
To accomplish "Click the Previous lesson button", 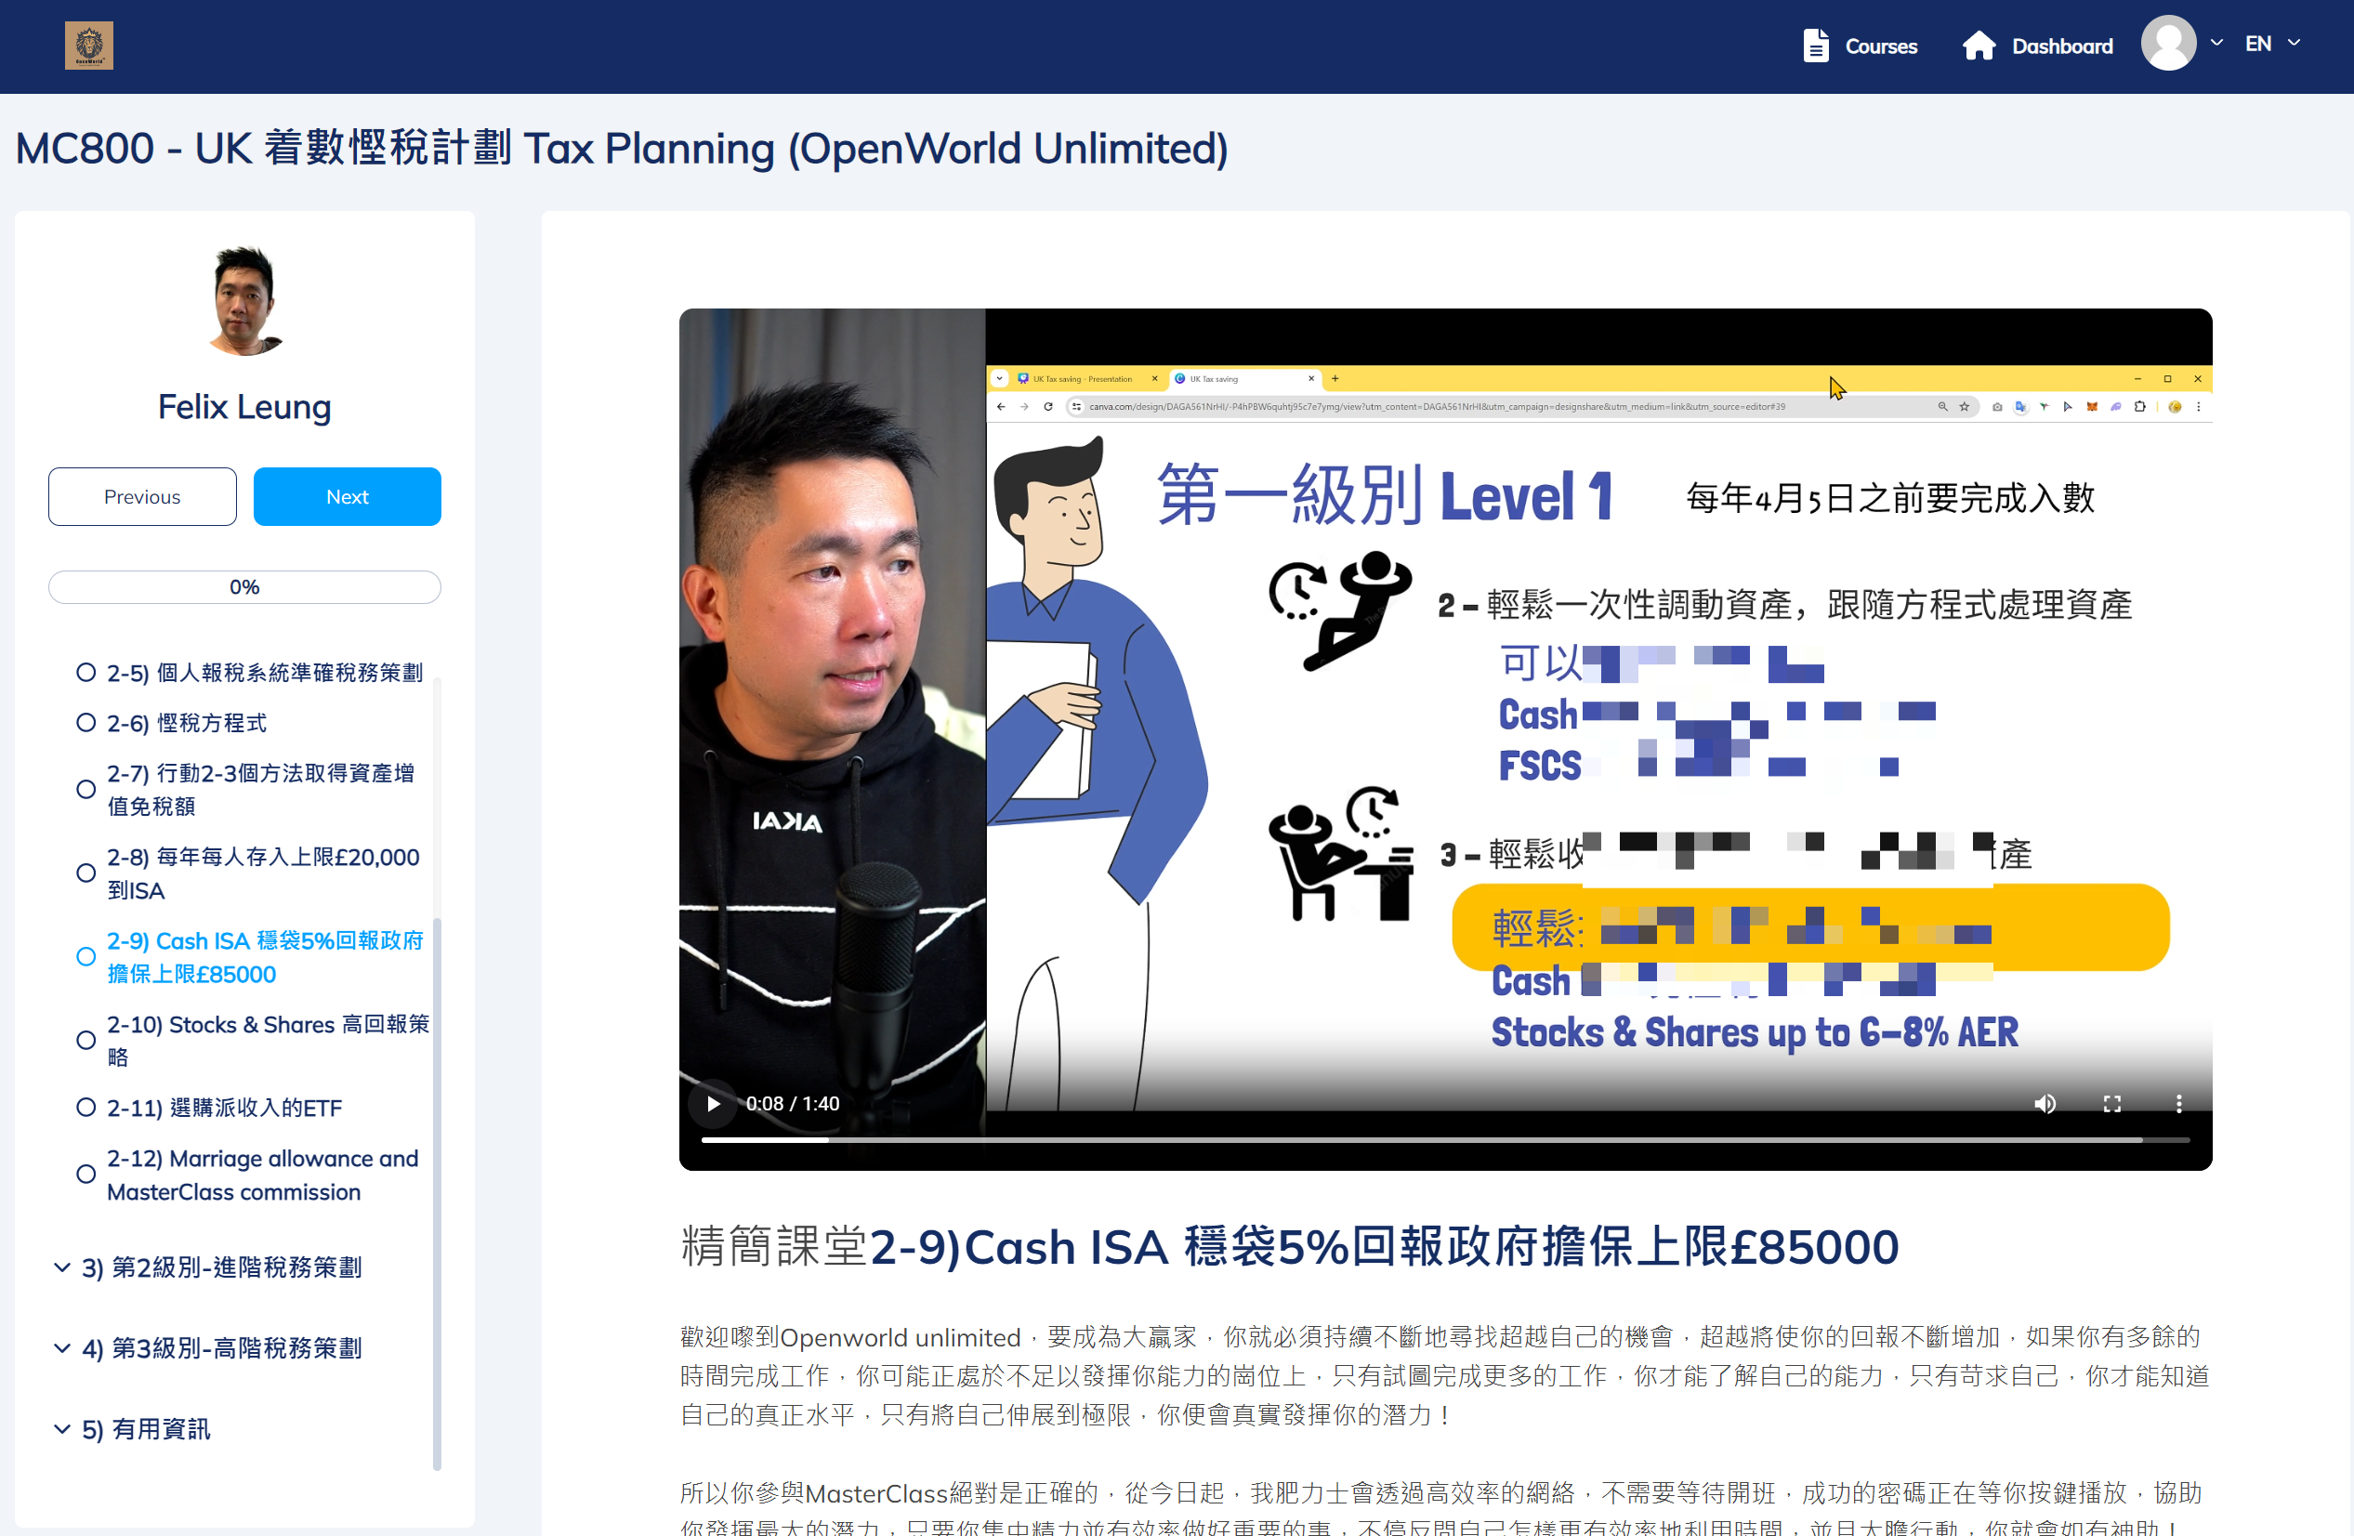I will pyautogui.click(x=142, y=496).
